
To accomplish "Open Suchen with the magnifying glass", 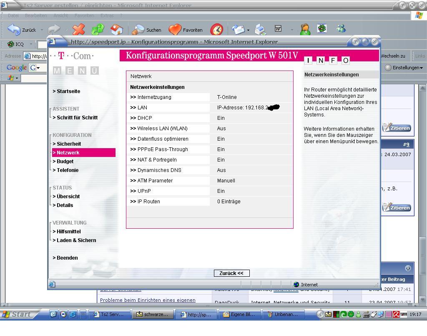I will [146, 30].
